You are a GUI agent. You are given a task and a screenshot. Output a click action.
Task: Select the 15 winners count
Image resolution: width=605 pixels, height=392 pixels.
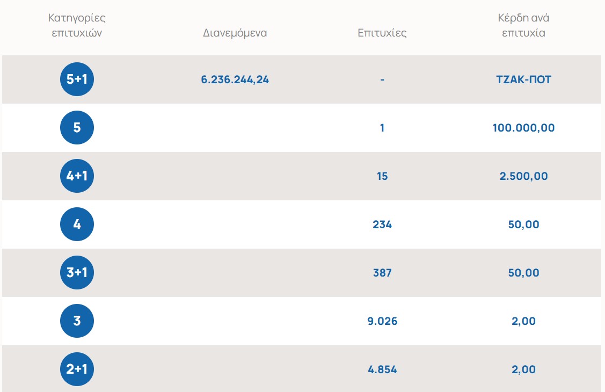click(382, 176)
